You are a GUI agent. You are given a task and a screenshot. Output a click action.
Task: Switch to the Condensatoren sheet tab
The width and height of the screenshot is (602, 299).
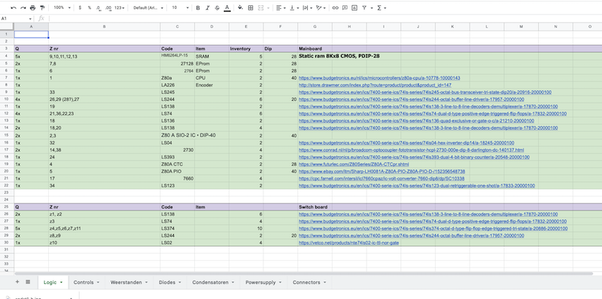click(x=213, y=282)
